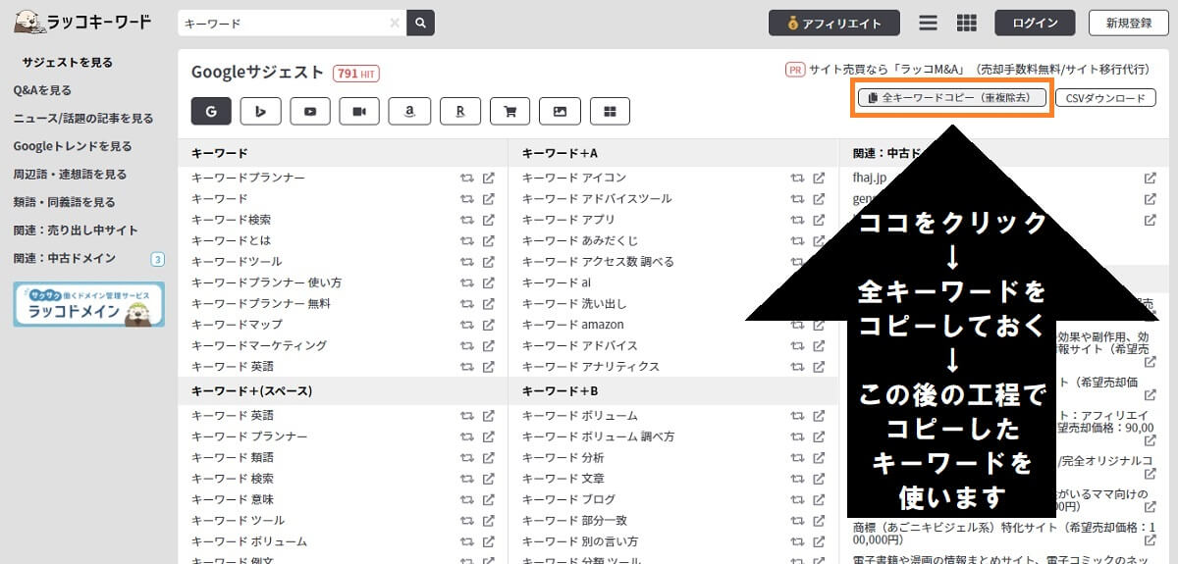Click the CSVダウンロード button
Viewport: 1178px width, 564px height.
click(1105, 98)
